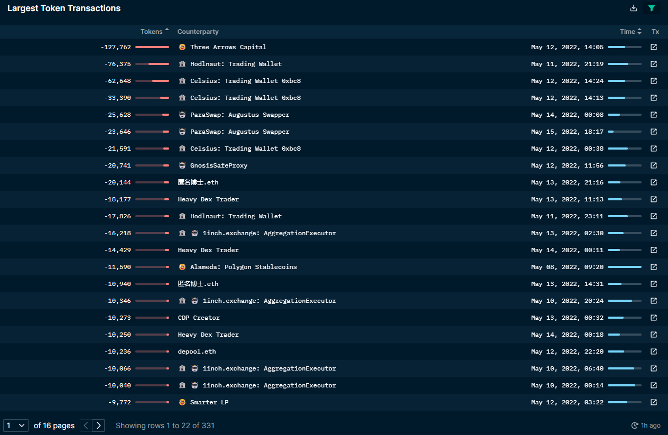
Task: Open Tx link for the -20,144 匿名博士.eth row
Action: tap(654, 182)
